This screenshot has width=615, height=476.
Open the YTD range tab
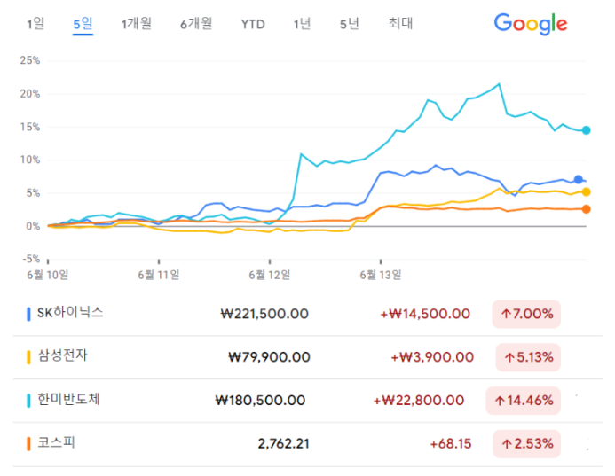(253, 24)
